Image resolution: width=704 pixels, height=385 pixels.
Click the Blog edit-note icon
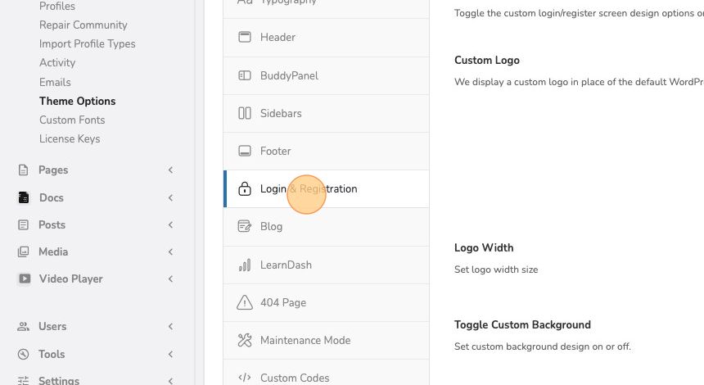pyautogui.click(x=245, y=226)
